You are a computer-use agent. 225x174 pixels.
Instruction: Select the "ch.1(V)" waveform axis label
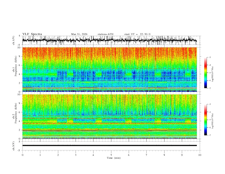14,40
